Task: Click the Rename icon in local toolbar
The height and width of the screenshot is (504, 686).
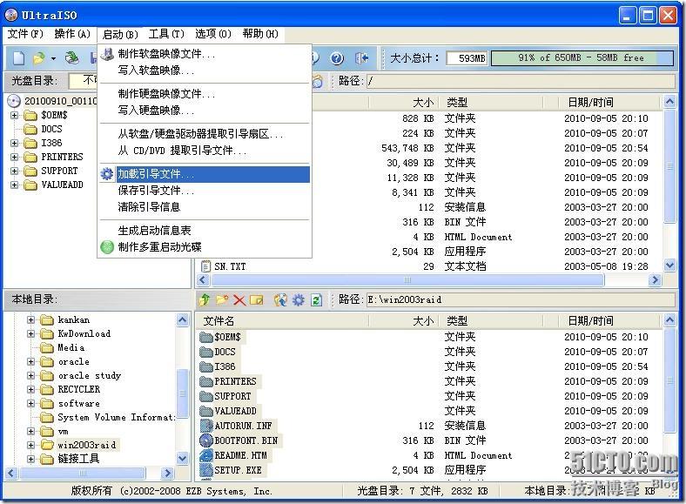Action: (257, 300)
